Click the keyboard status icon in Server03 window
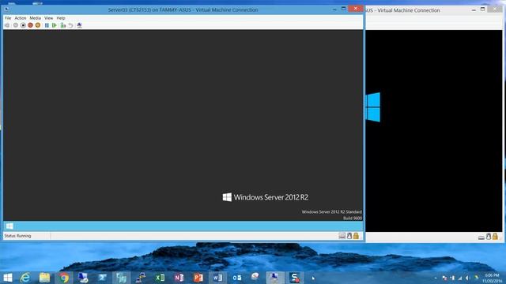The height and width of the screenshot is (284, 506). (x=342, y=236)
